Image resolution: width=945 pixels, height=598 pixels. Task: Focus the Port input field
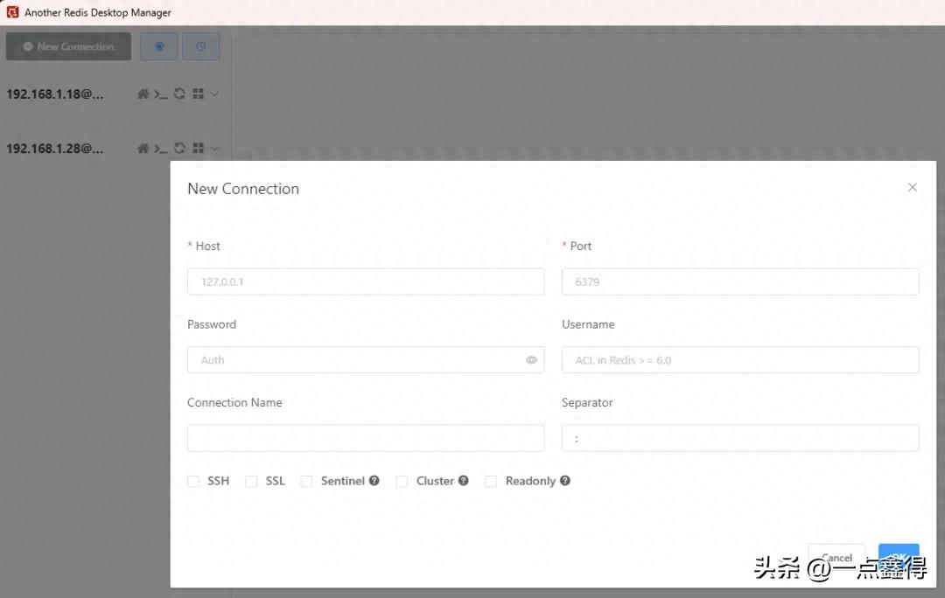[740, 282]
